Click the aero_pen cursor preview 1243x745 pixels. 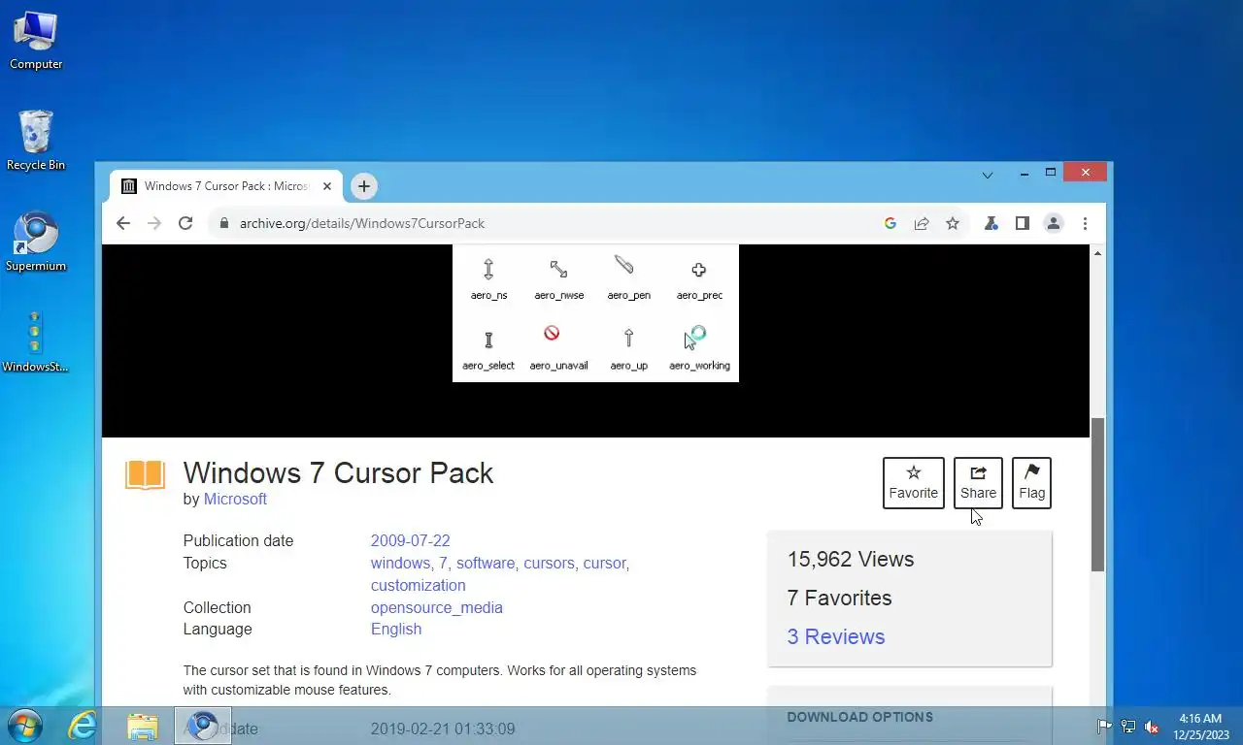[628, 278]
